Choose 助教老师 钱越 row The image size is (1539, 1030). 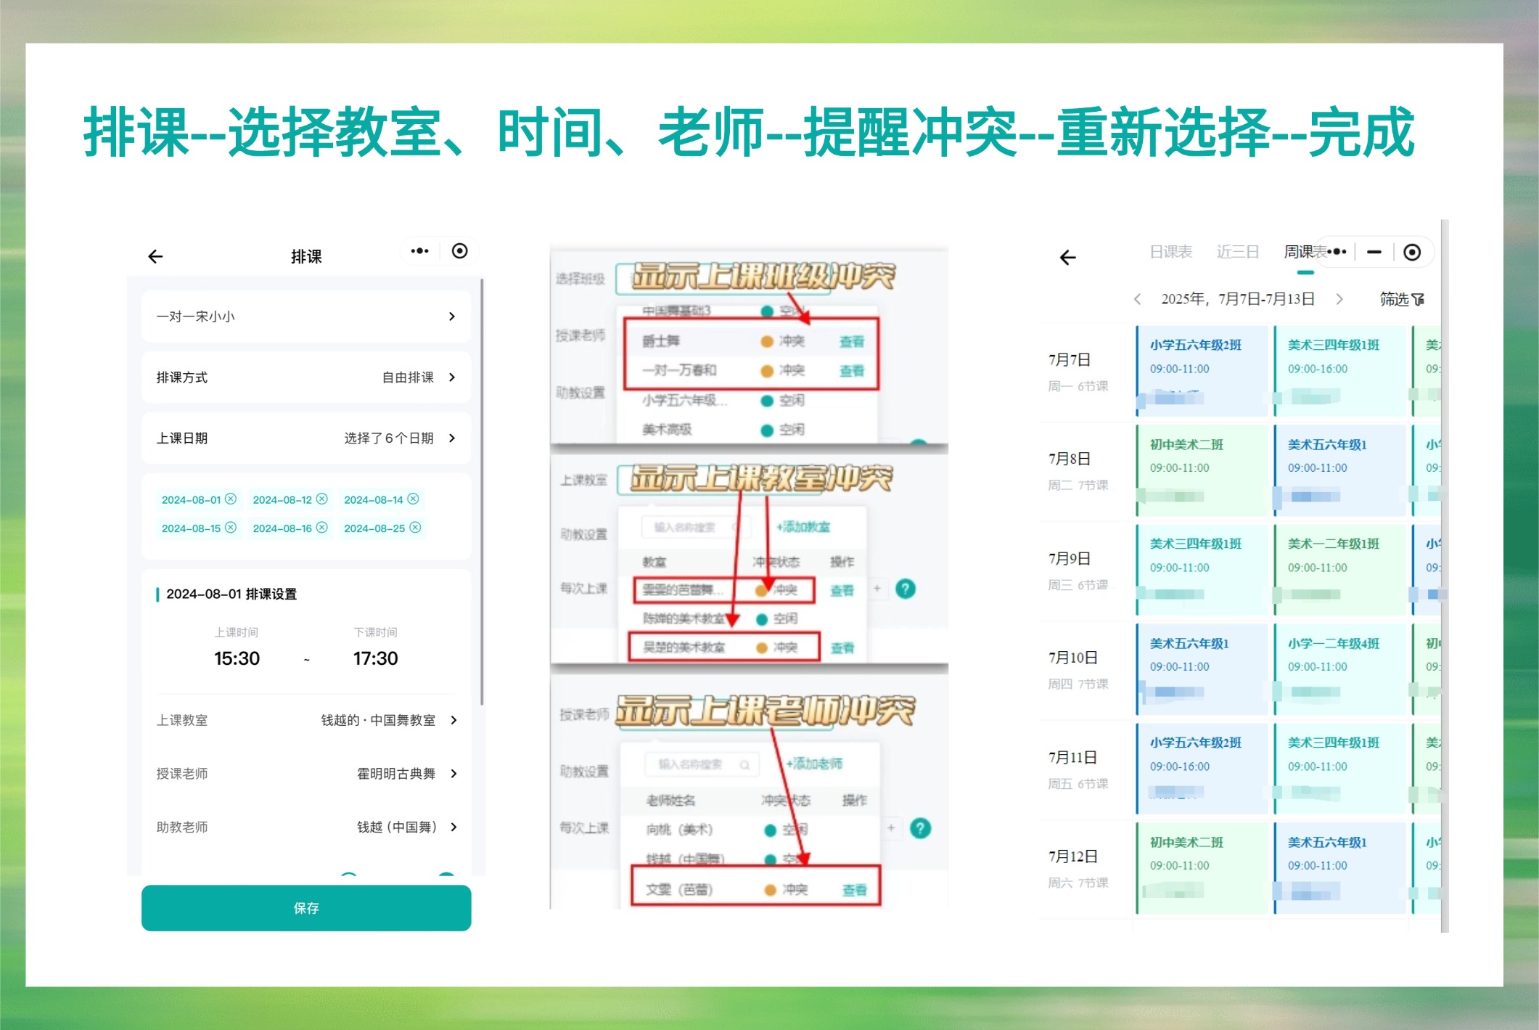point(306,827)
